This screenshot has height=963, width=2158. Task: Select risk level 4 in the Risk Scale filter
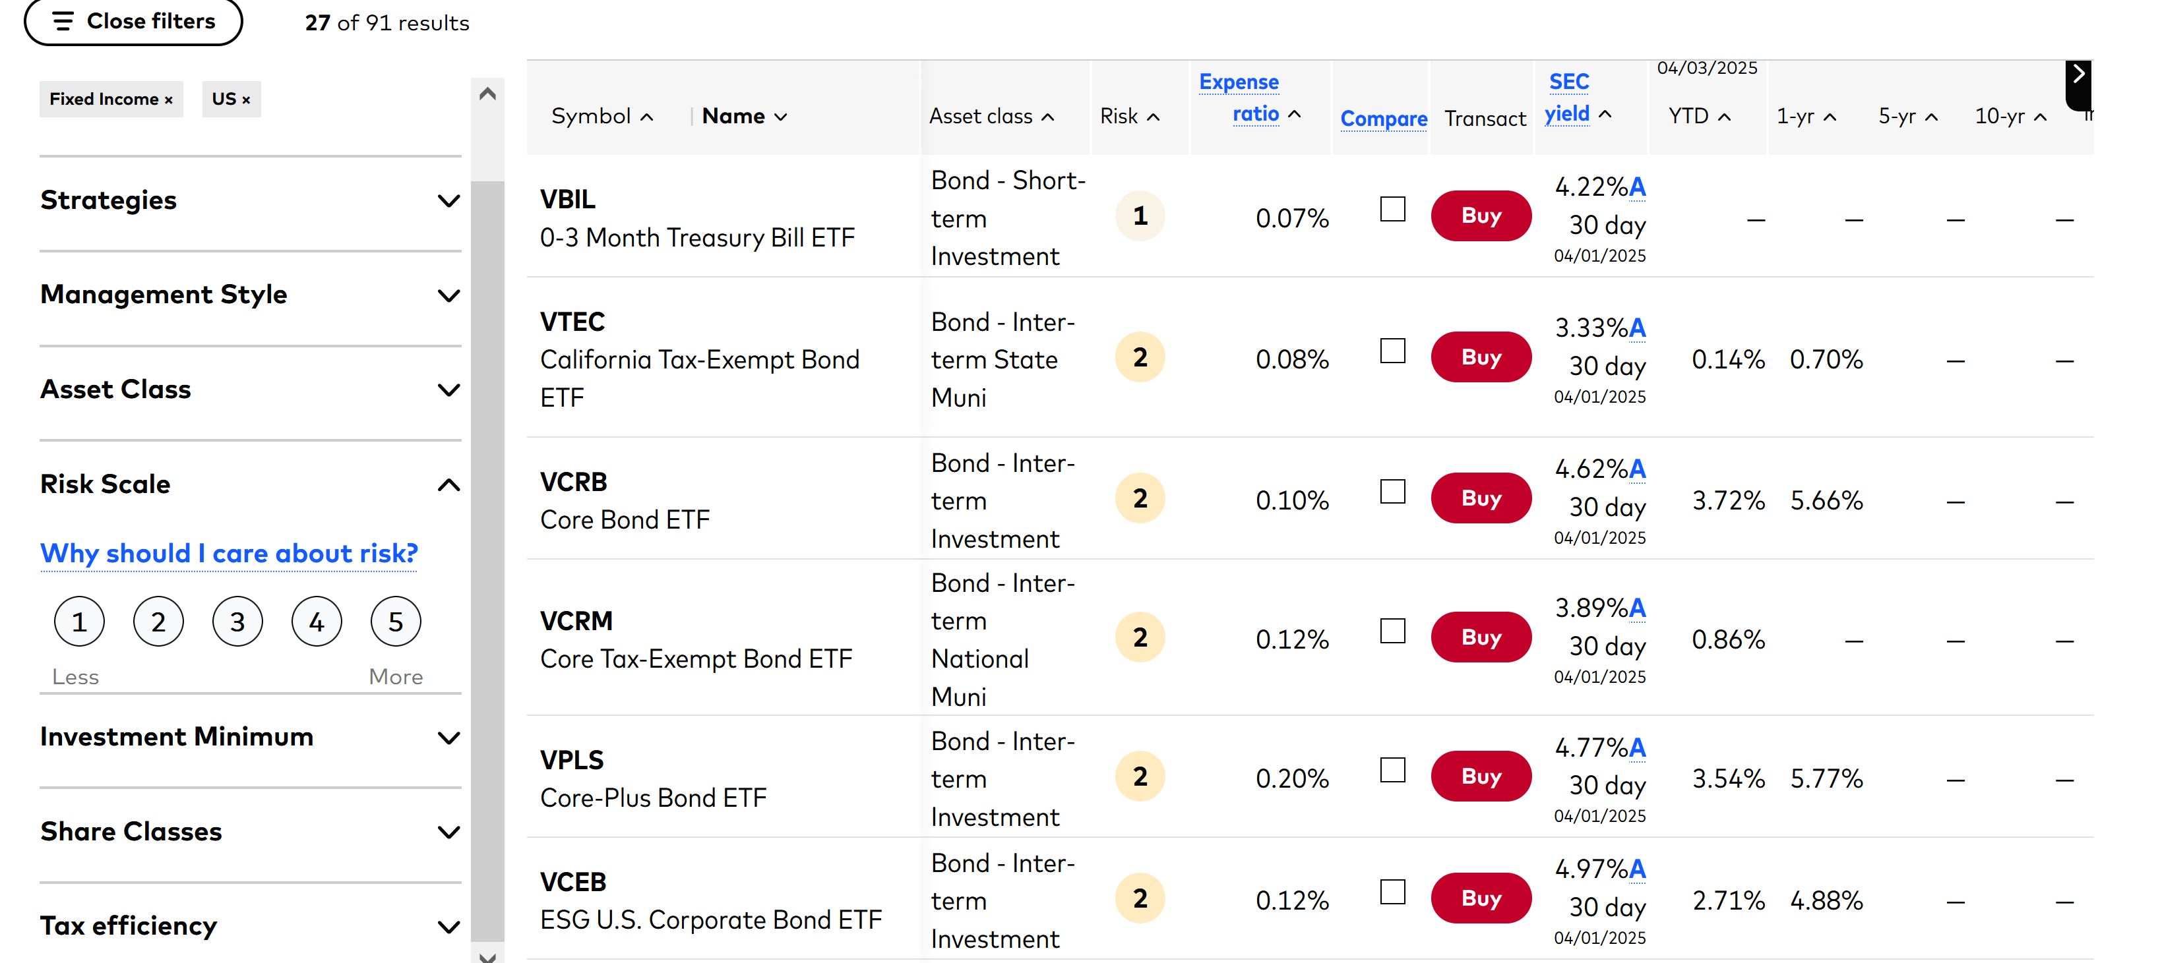(317, 622)
